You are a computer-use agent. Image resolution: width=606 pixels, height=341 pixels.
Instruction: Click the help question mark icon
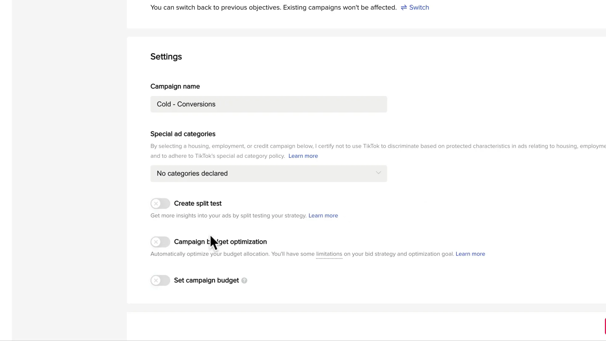pos(244,280)
